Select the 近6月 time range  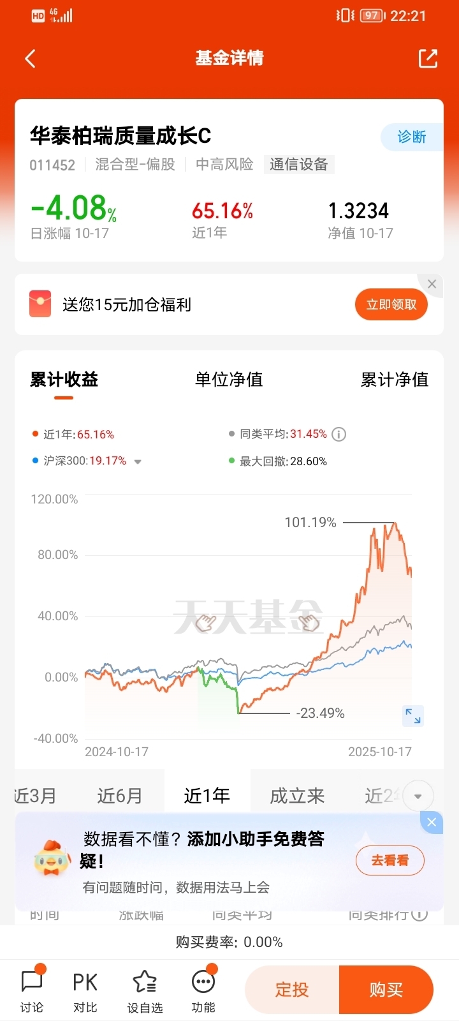120,796
